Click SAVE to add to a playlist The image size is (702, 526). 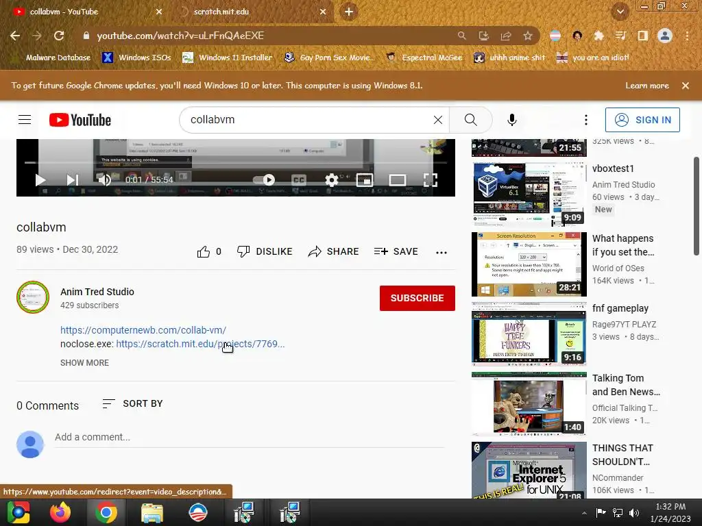click(396, 252)
